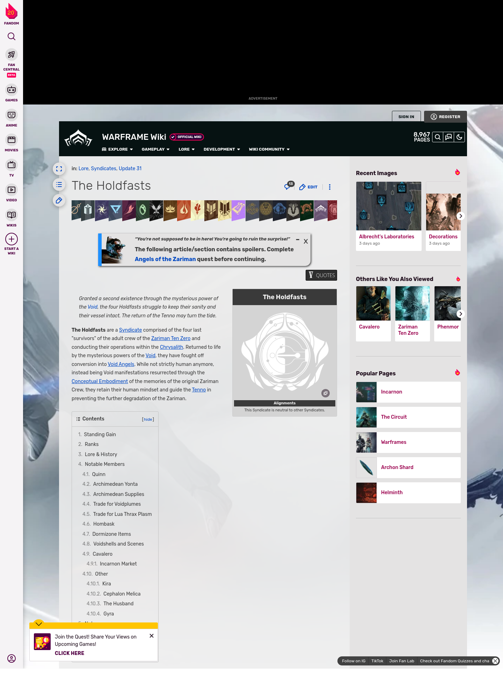Go to the Syndicates category link
The width and height of the screenshot is (503, 699).
[x=103, y=168]
